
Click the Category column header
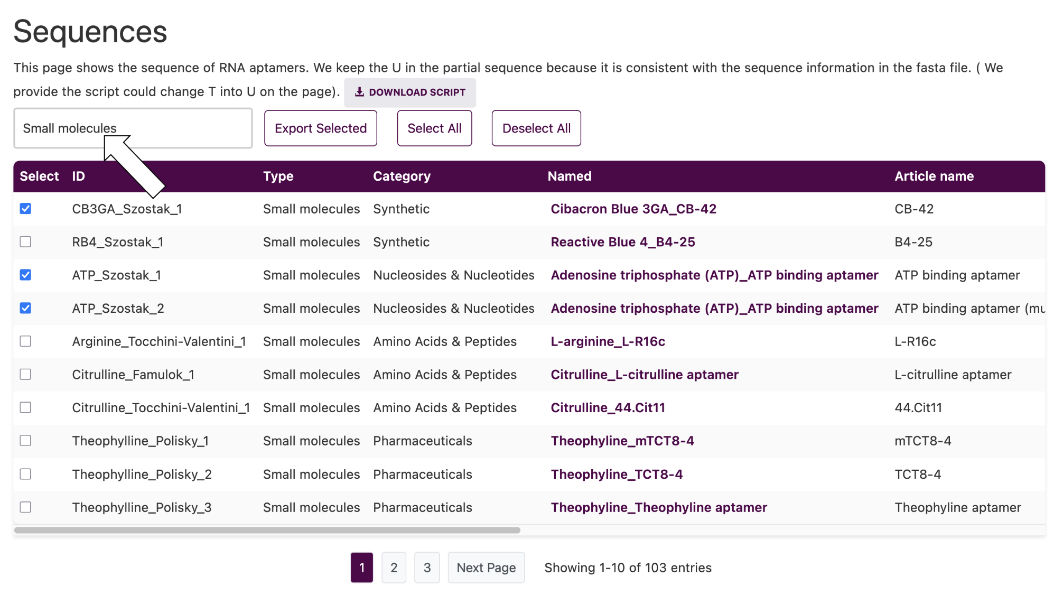(x=402, y=176)
